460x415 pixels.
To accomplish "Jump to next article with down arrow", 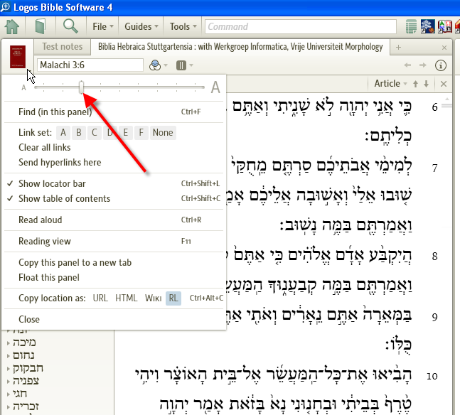I will (x=427, y=84).
